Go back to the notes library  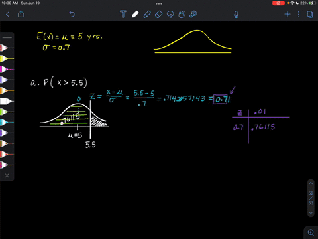click(8, 15)
